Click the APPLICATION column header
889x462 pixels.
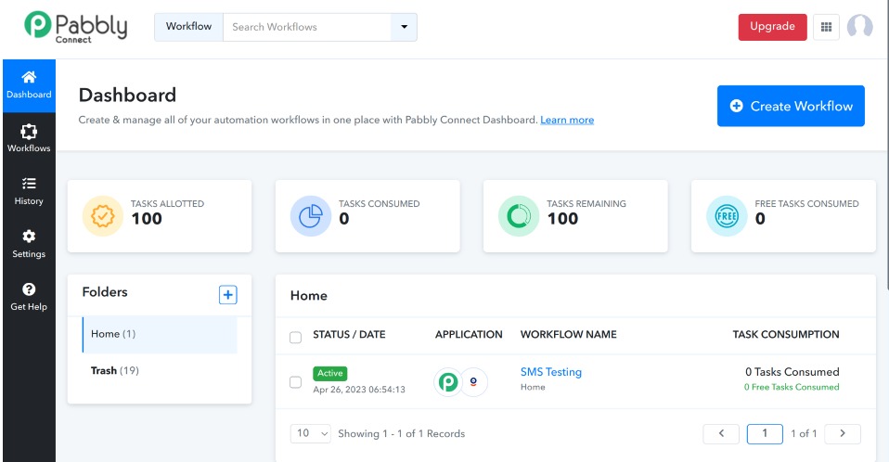coord(469,335)
